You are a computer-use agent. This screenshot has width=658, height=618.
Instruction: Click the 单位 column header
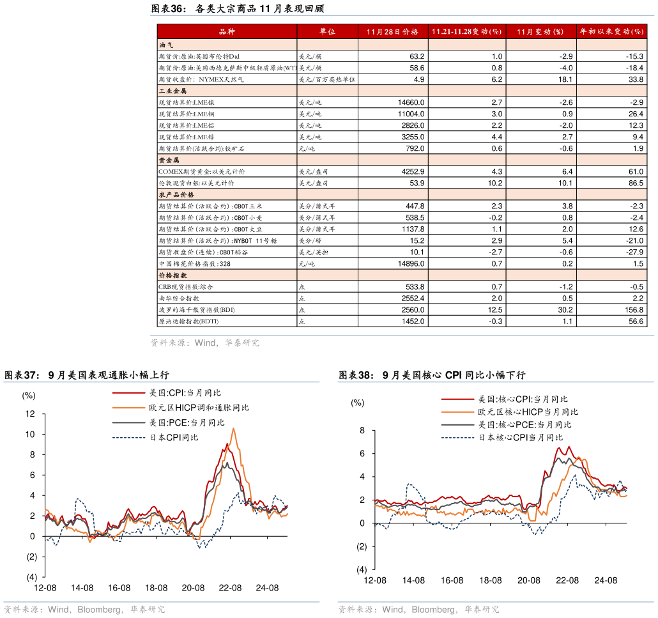(327, 31)
